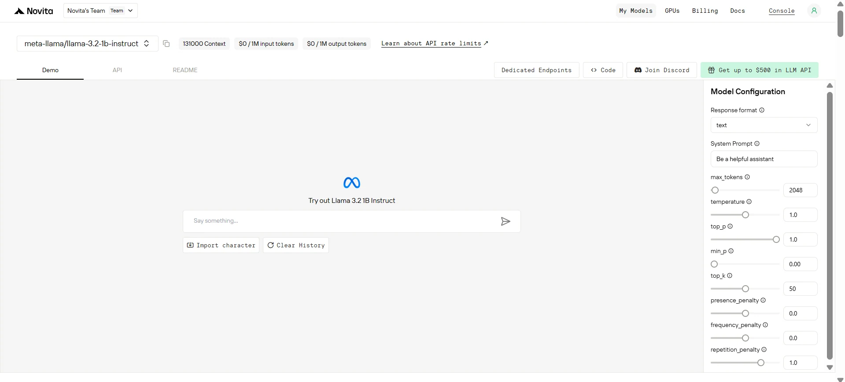The height and width of the screenshot is (382, 845).
Task: Click the configuration panel scroll-up arrow
Action: [x=830, y=85]
